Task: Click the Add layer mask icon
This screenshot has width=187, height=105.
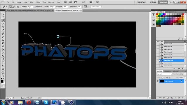Action: coord(168,98)
